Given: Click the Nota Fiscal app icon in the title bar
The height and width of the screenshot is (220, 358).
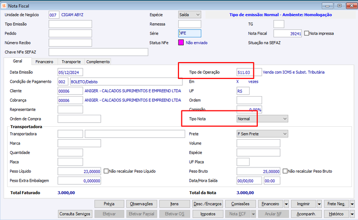Looking at the screenshot, I should pos(4,5).
